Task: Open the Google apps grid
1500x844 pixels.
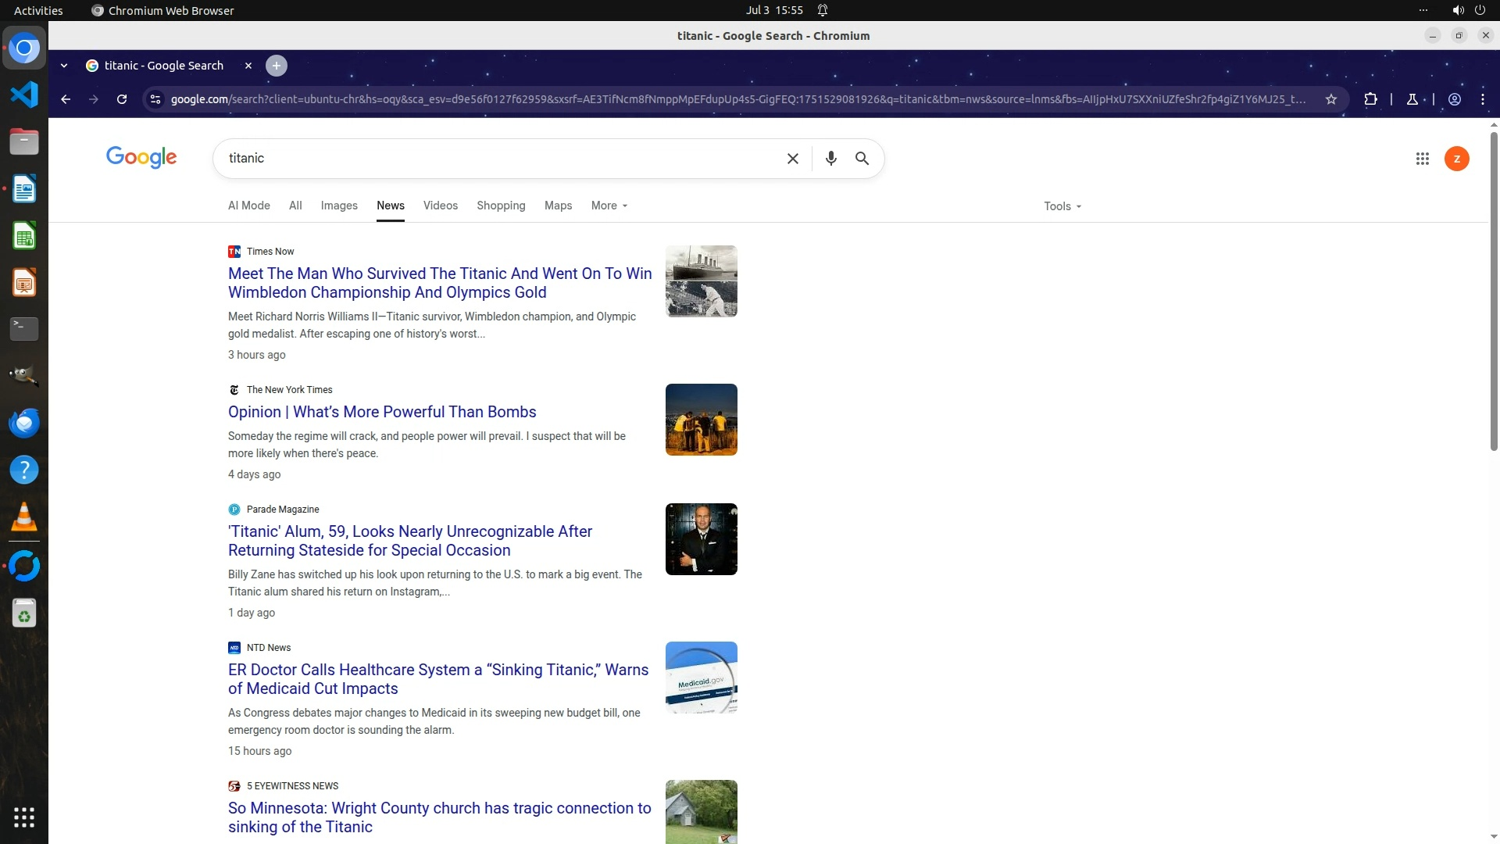Action: click(x=1422, y=159)
